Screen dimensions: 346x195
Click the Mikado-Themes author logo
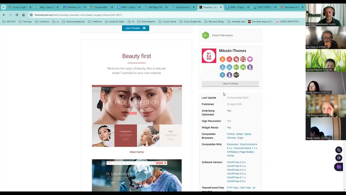tap(209, 56)
